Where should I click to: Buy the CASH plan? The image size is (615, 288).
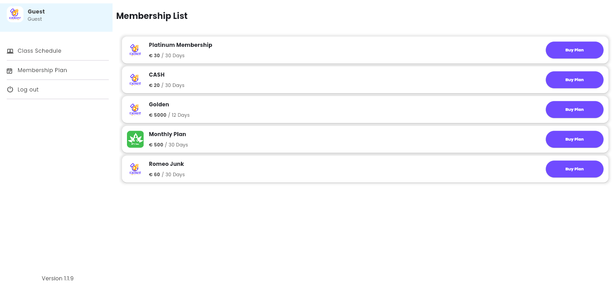tap(574, 80)
